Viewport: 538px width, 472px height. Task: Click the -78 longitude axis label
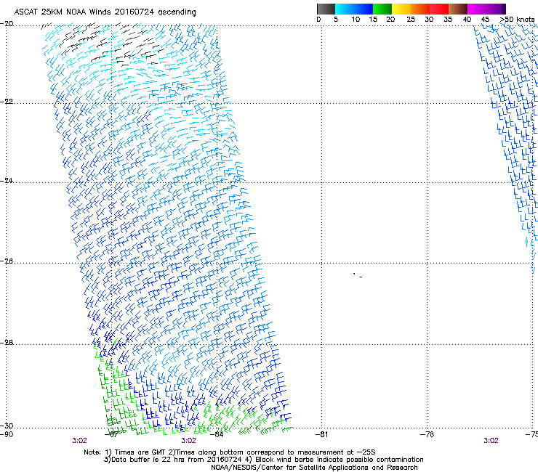427,434
